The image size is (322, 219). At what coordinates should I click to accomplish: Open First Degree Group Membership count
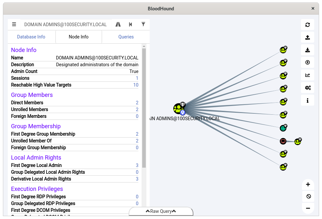coord(137,134)
